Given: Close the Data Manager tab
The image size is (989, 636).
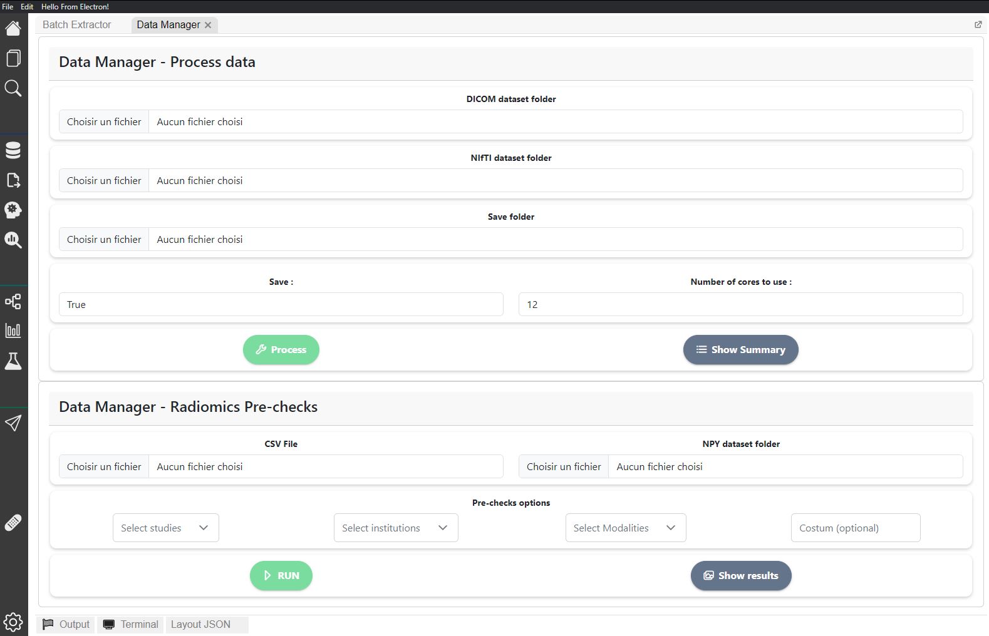Looking at the screenshot, I should [208, 25].
